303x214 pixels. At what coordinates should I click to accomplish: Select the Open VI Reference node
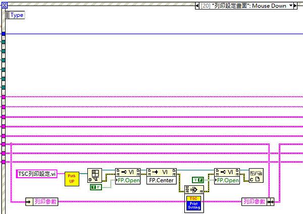95,175
